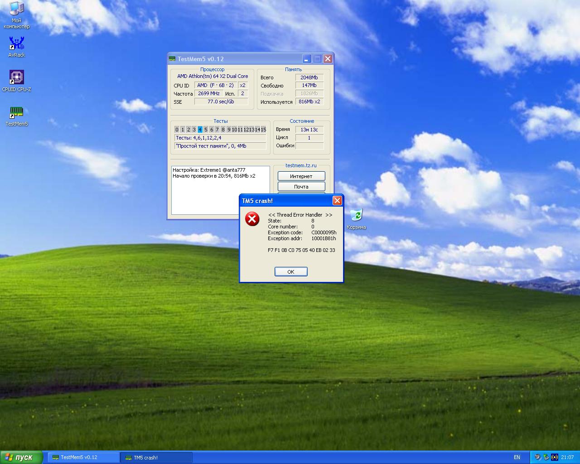The height and width of the screenshot is (464, 580).
Task: Select the AvRack desktop shortcut
Action: (x=17, y=47)
